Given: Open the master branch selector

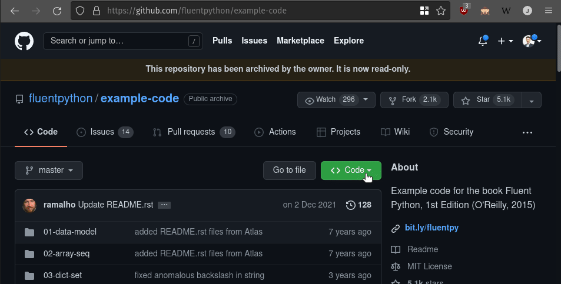Looking at the screenshot, I should coord(49,171).
